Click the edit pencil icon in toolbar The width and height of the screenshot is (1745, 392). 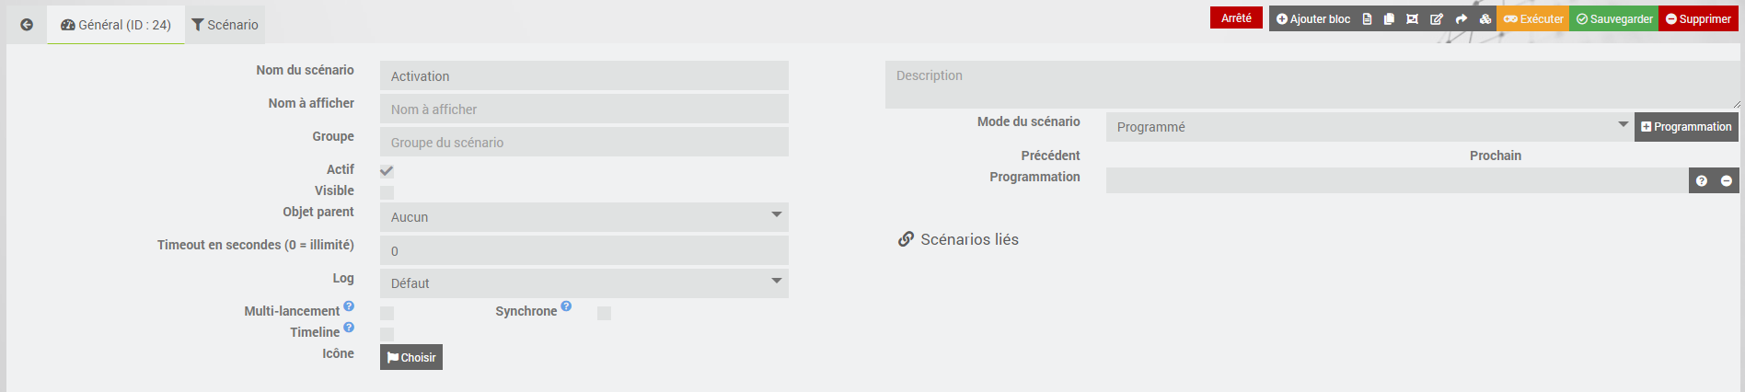1437,19
